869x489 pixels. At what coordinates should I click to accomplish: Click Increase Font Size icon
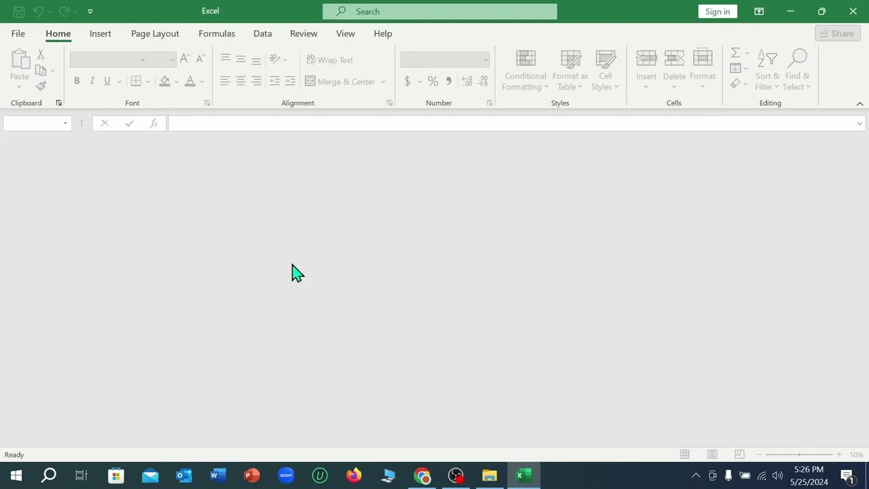point(185,60)
